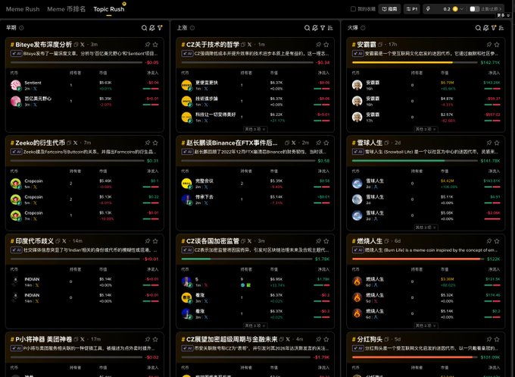This screenshot has height=377, width=515.
Task: Open search in the 上涨 column
Action: pos(307,28)
